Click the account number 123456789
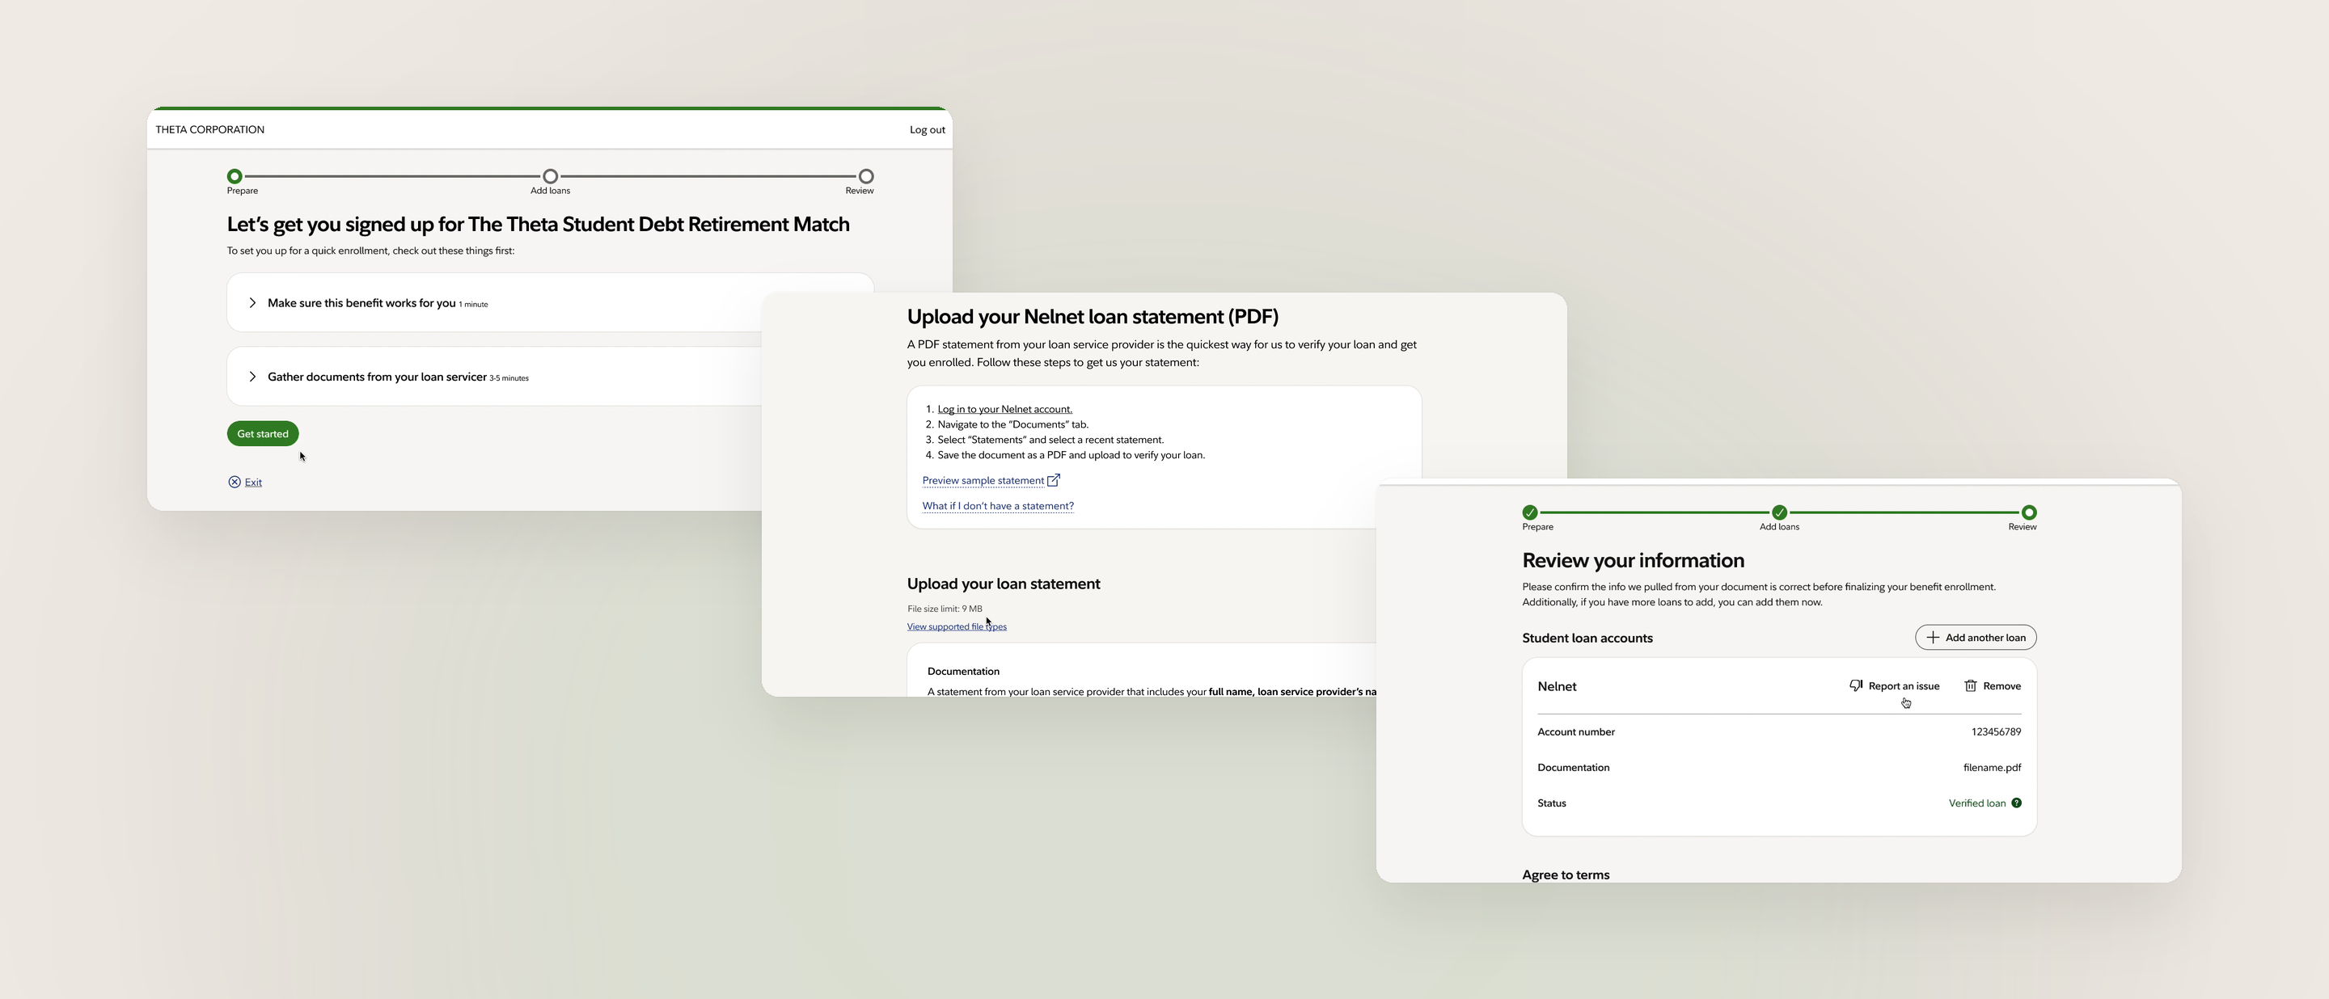 (1995, 731)
